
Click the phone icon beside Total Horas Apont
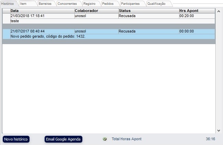105,139
